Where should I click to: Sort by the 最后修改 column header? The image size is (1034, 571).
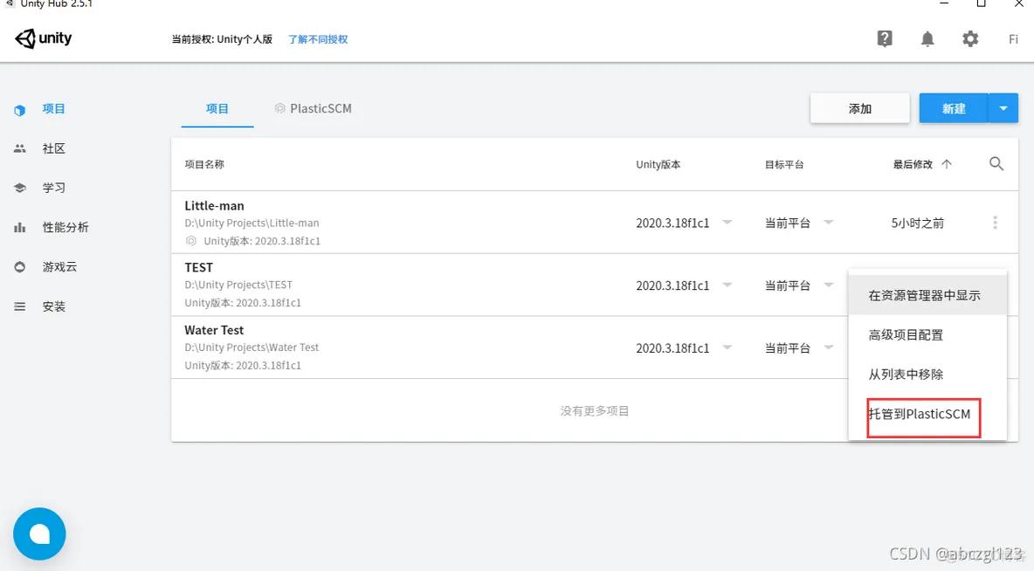[x=913, y=164]
